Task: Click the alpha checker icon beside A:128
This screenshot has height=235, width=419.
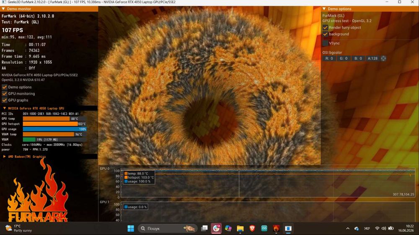Action: 383,58
